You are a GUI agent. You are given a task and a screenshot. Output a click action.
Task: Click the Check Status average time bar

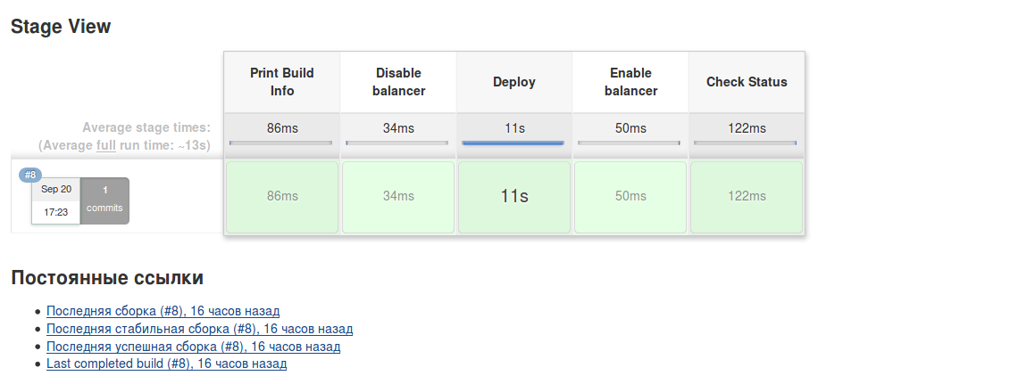(x=746, y=143)
